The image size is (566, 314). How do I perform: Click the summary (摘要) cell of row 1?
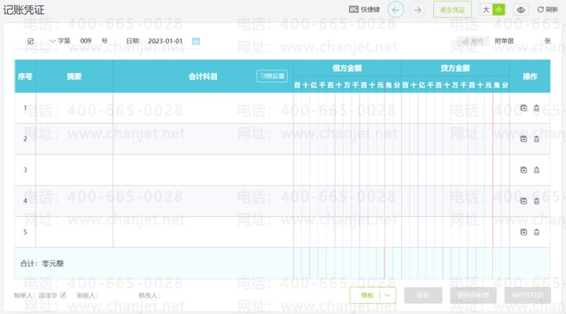(x=74, y=108)
